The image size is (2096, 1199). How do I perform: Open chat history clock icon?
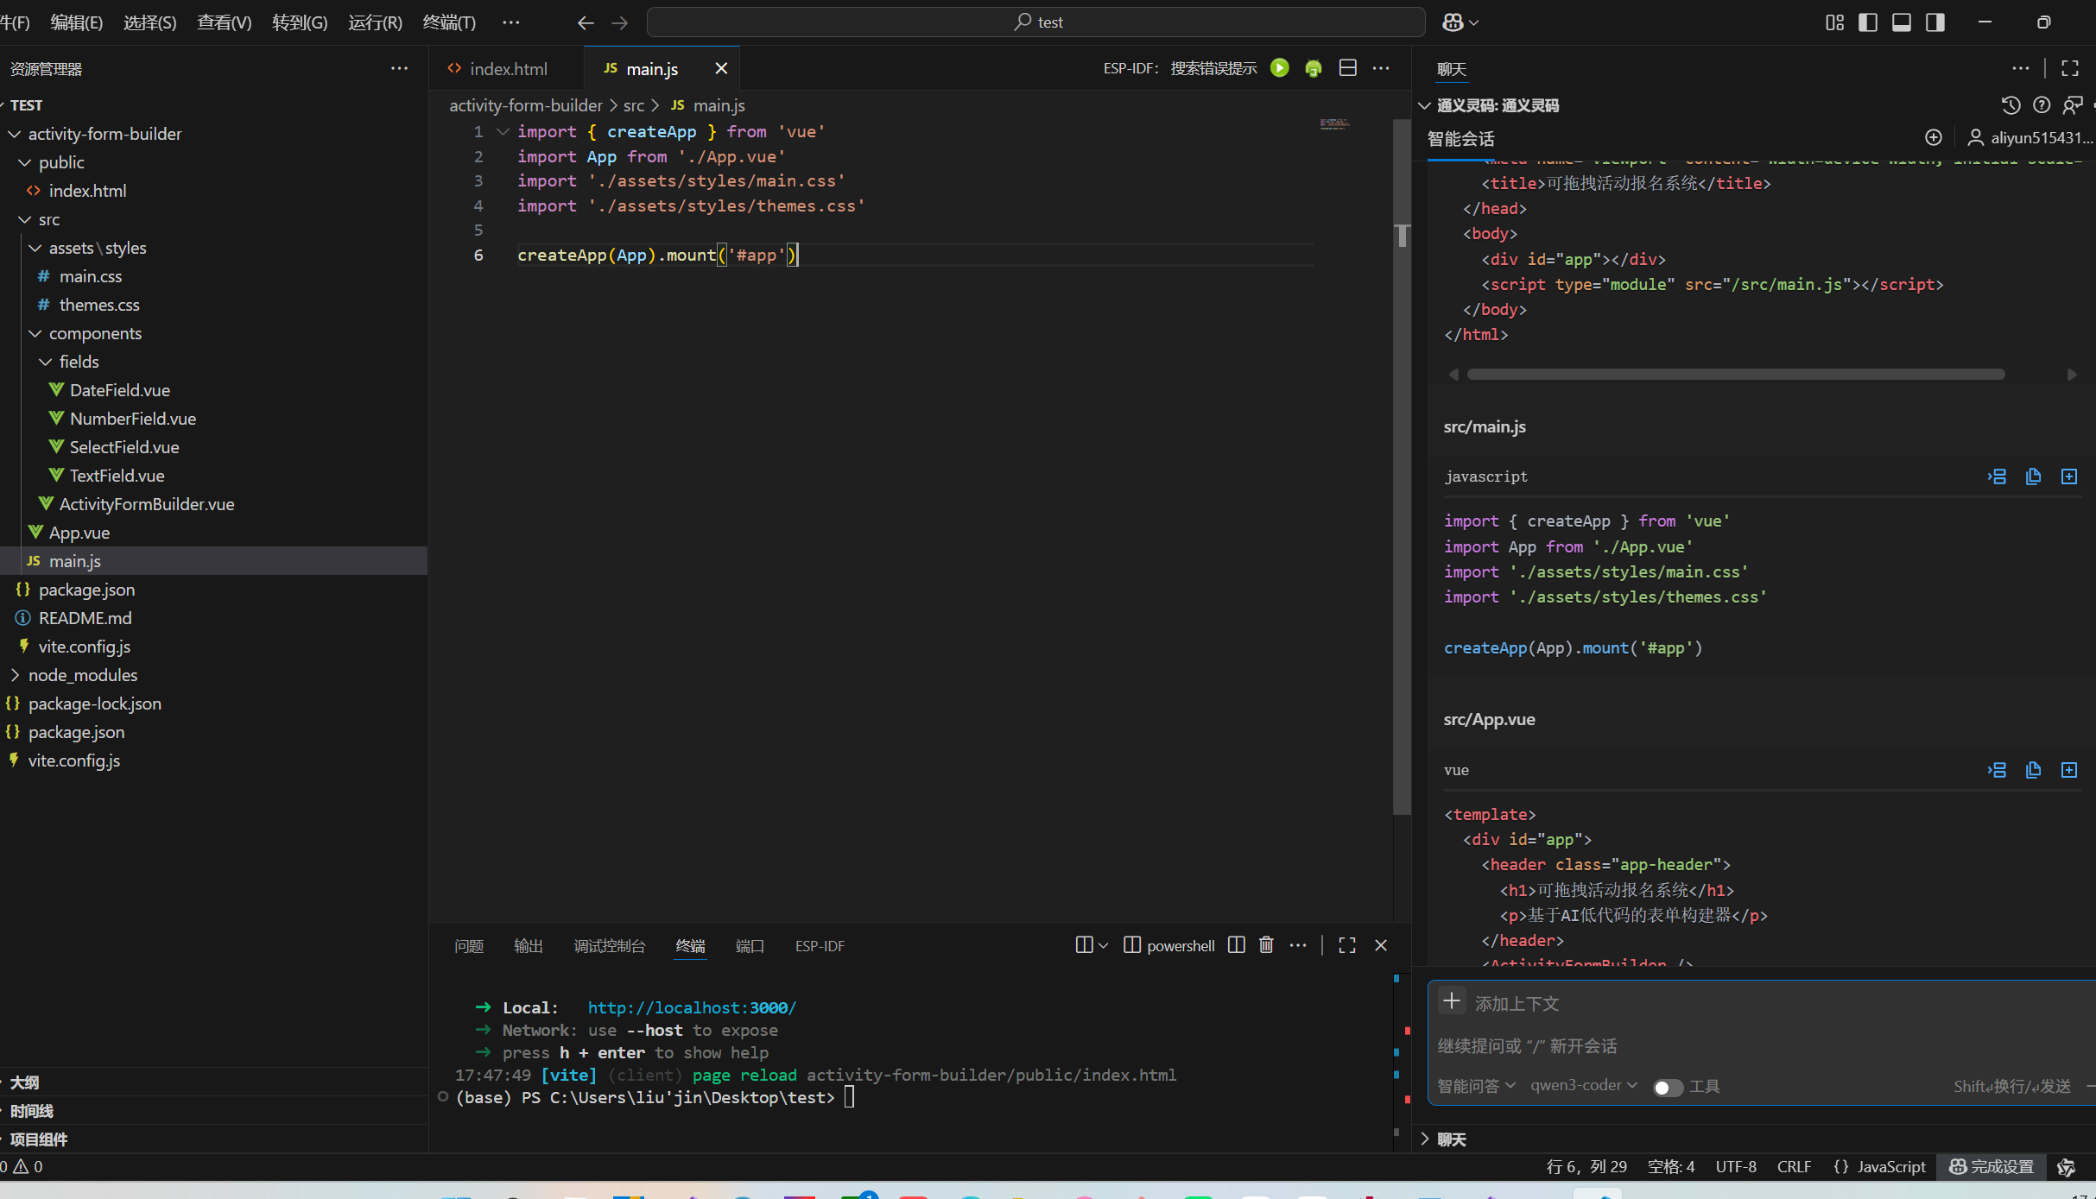click(2011, 105)
